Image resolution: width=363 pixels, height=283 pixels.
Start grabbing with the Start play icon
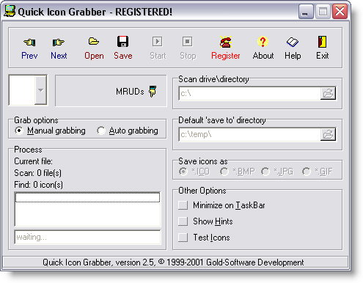158,42
